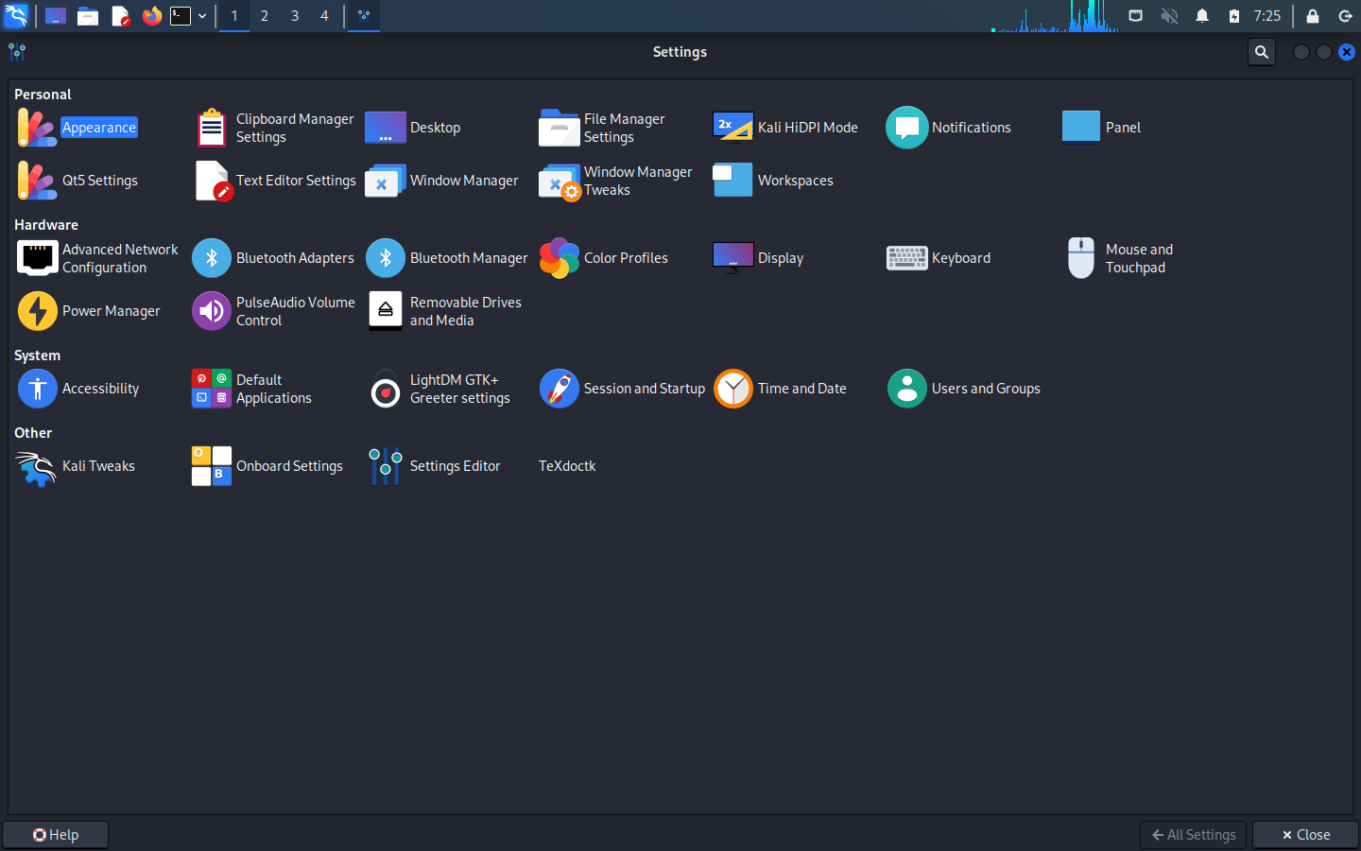This screenshot has height=851, width=1361.
Task: Open Default Applications icon
Action: tap(212, 389)
